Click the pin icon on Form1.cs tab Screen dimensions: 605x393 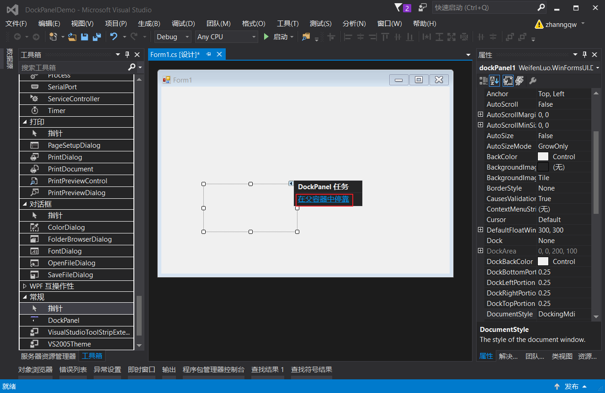coord(209,54)
